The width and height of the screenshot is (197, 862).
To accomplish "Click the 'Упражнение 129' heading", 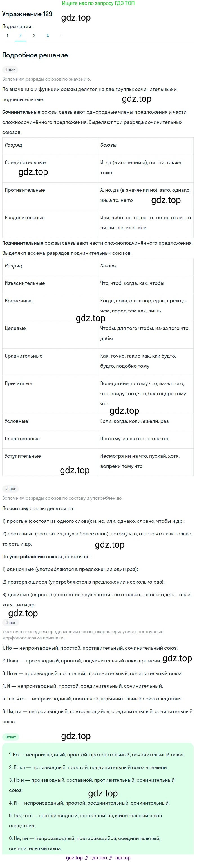I will pos(27,14).
